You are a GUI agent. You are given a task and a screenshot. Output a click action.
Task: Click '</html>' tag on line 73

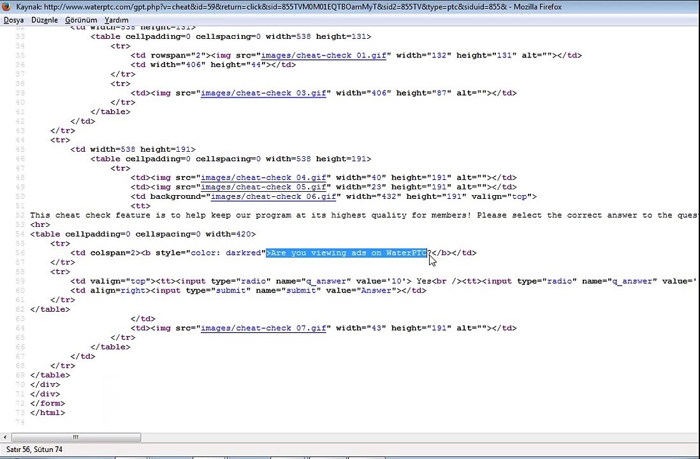coord(48,412)
